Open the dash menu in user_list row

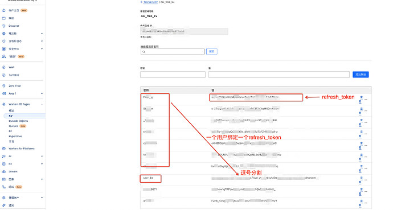(x=366, y=180)
